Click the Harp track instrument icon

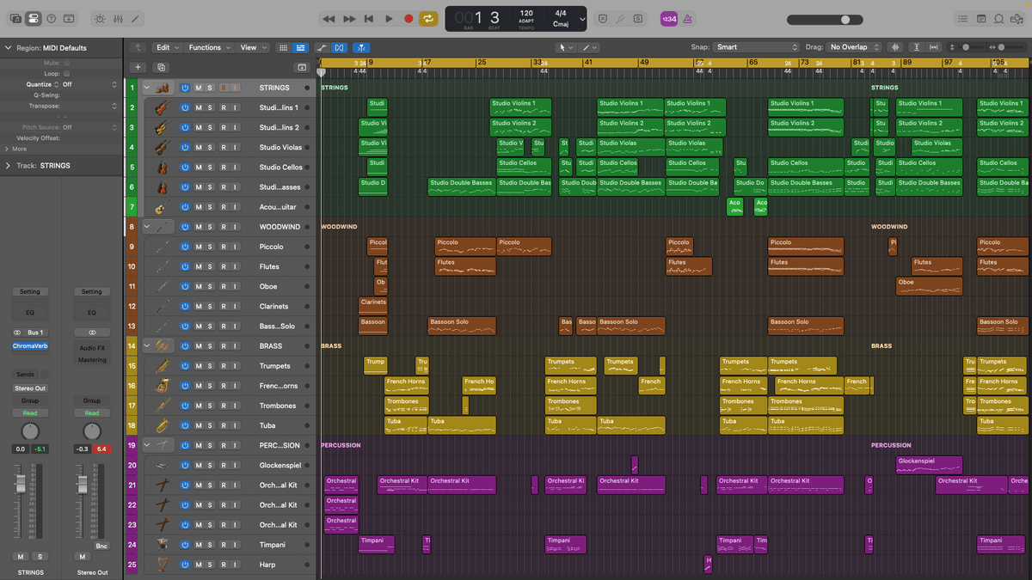pyautogui.click(x=161, y=565)
